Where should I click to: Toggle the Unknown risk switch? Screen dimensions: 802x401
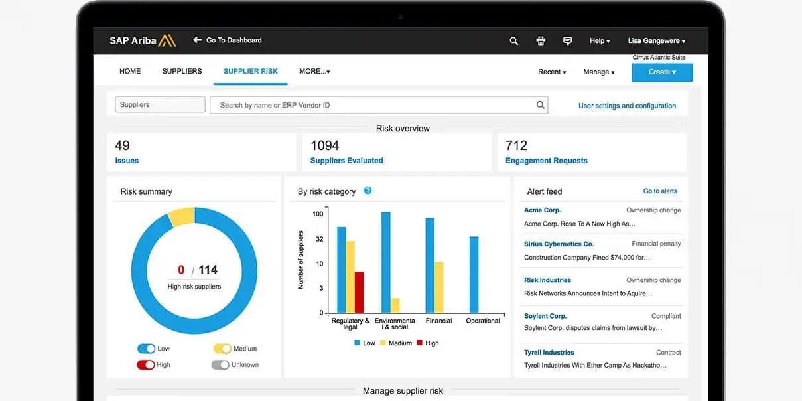point(220,365)
